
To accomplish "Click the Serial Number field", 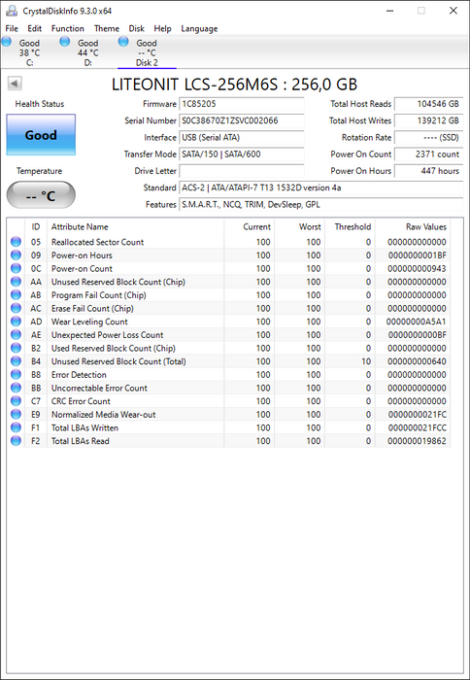I will (242, 120).
